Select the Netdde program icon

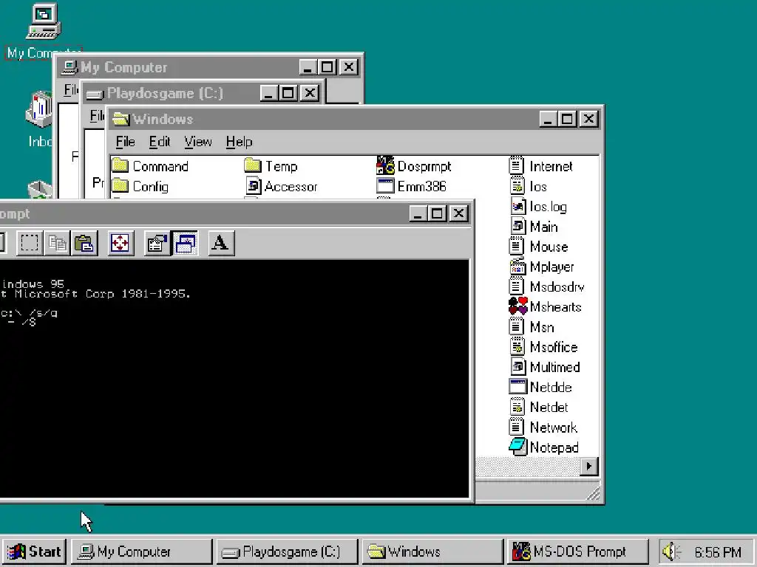click(518, 387)
